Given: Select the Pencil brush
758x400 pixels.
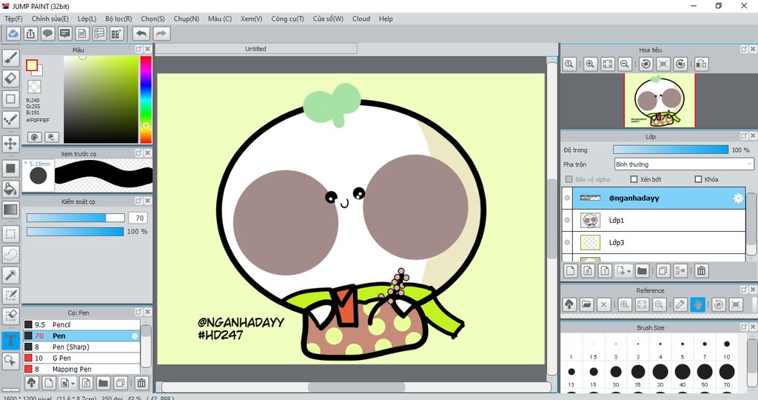Looking at the screenshot, I should point(81,324).
